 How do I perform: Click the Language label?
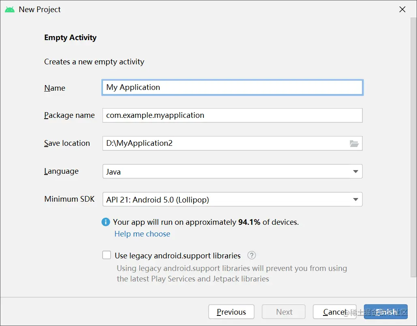62,171
